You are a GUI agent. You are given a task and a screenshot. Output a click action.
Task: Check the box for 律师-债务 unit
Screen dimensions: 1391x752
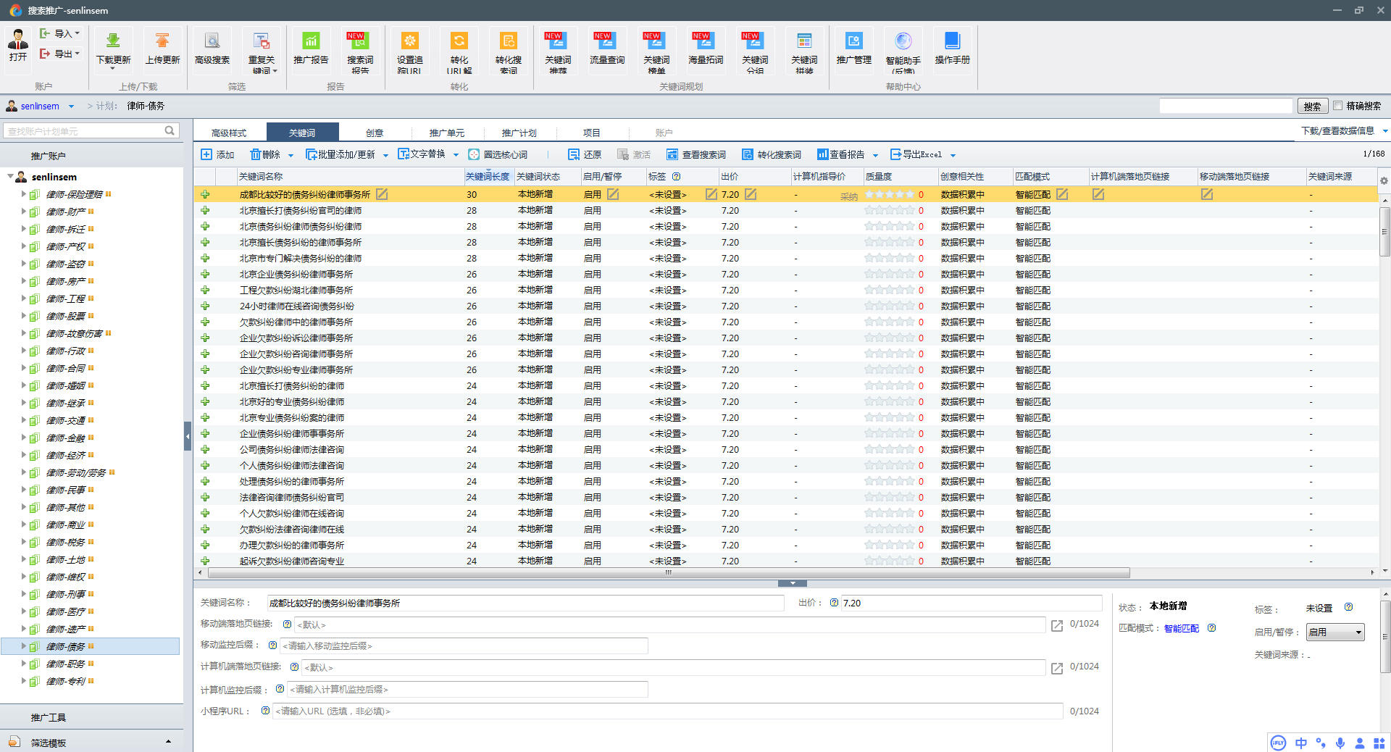34,647
